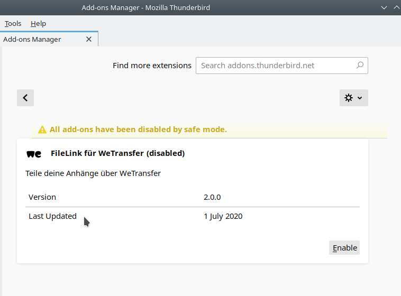401x296 pixels.
Task: Go back using the left arrow button
Action: pyautogui.click(x=25, y=98)
